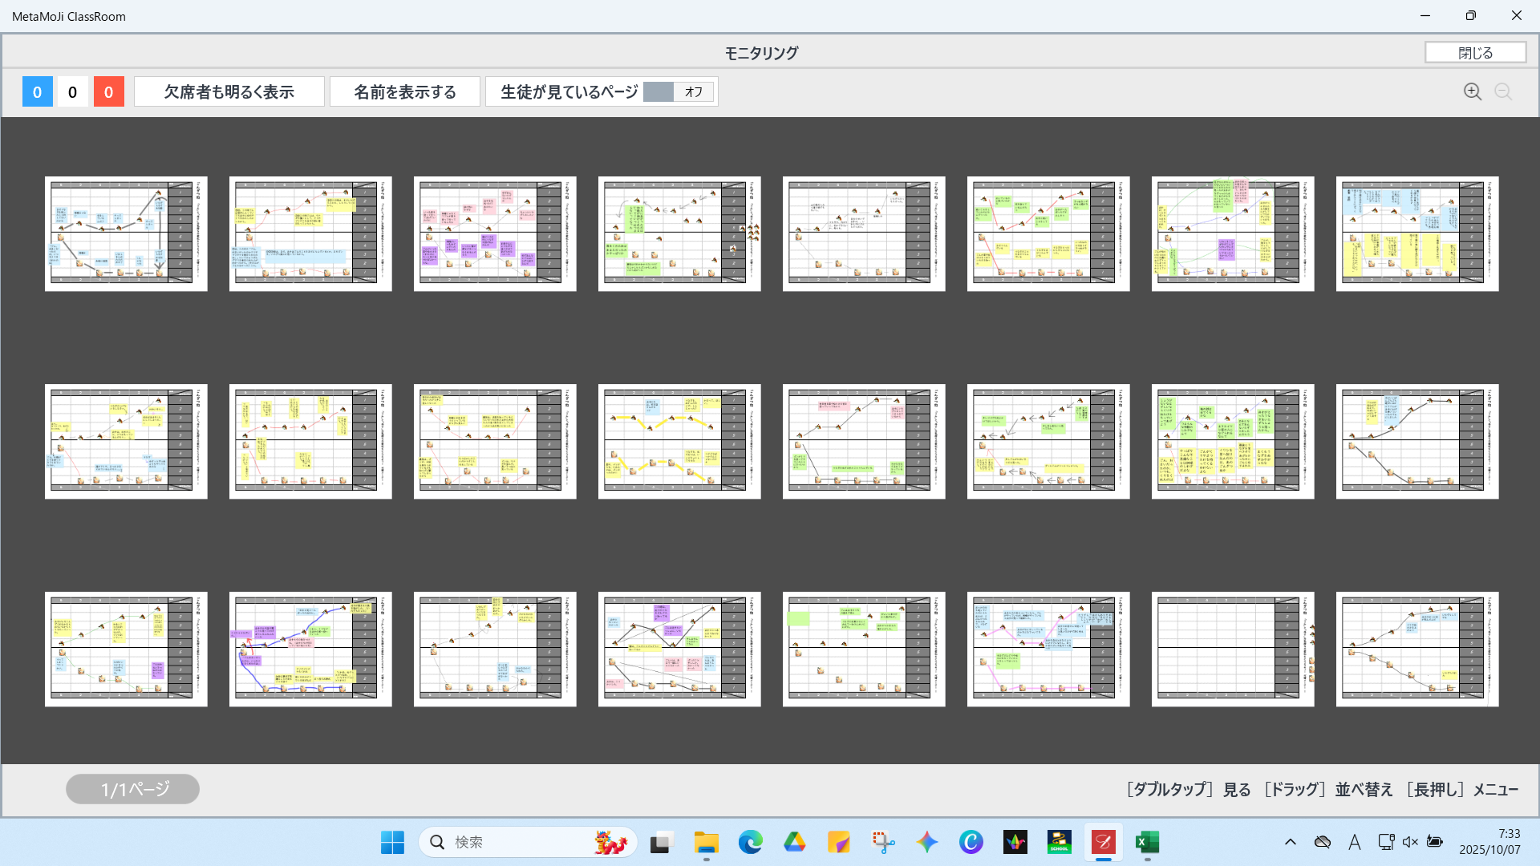Toggle the student-viewing page switch off/on

point(678,91)
